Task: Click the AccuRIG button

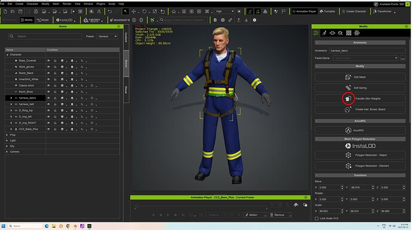Action: click(x=360, y=130)
